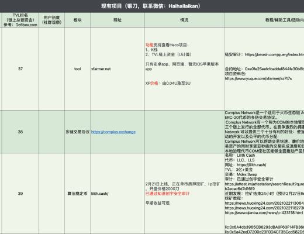Click the 'tool' category cell
Viewport: 304px width, 234px height.
(77, 69)
